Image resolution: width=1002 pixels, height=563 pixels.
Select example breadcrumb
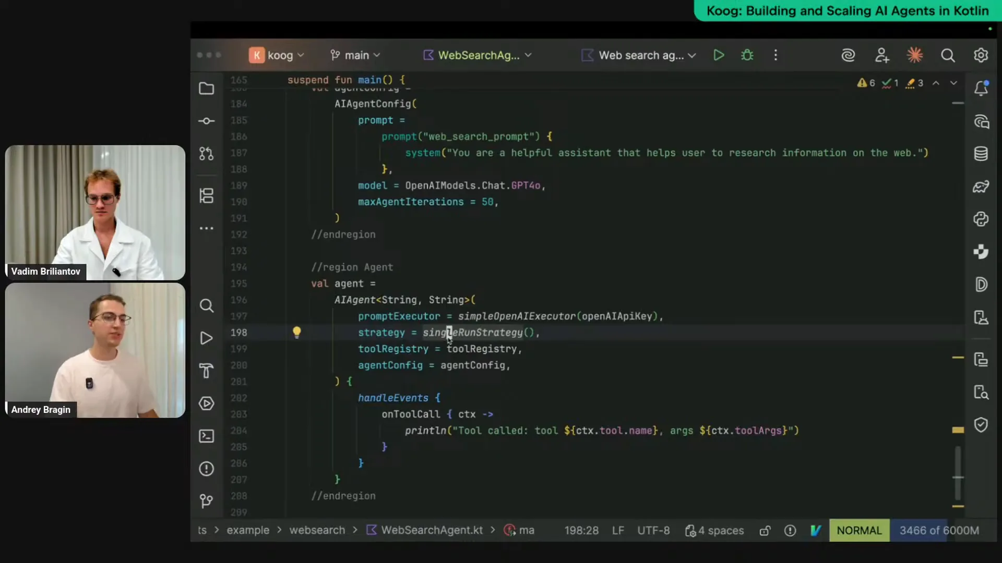248,530
